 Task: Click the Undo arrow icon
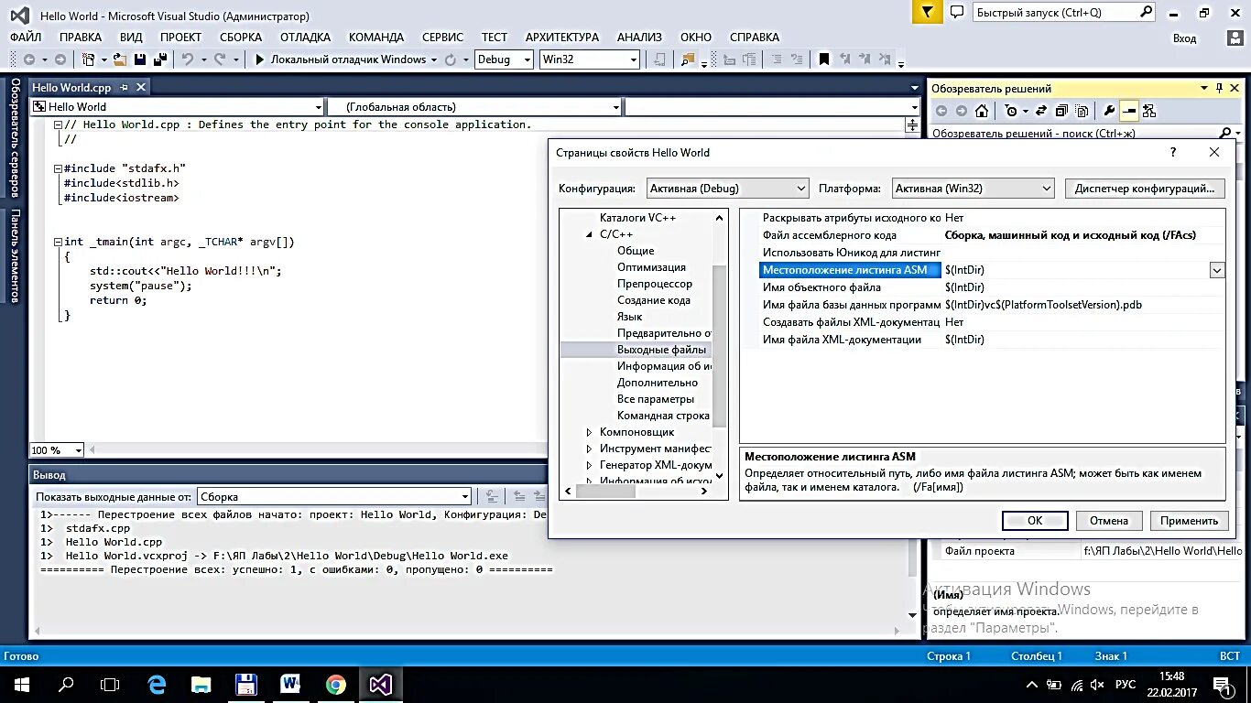[187, 59]
